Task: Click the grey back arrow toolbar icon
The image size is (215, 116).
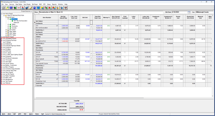Action: pos(3,8)
